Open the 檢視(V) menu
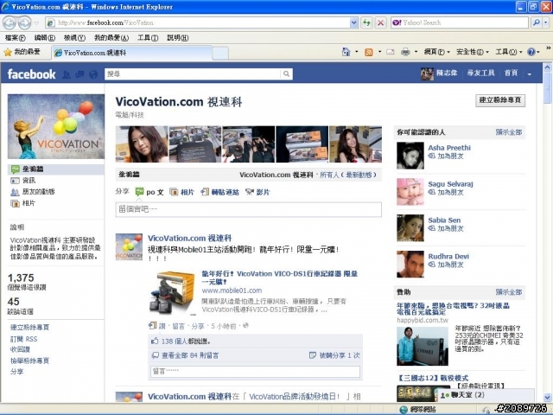This screenshot has height=415, width=553. click(74, 38)
